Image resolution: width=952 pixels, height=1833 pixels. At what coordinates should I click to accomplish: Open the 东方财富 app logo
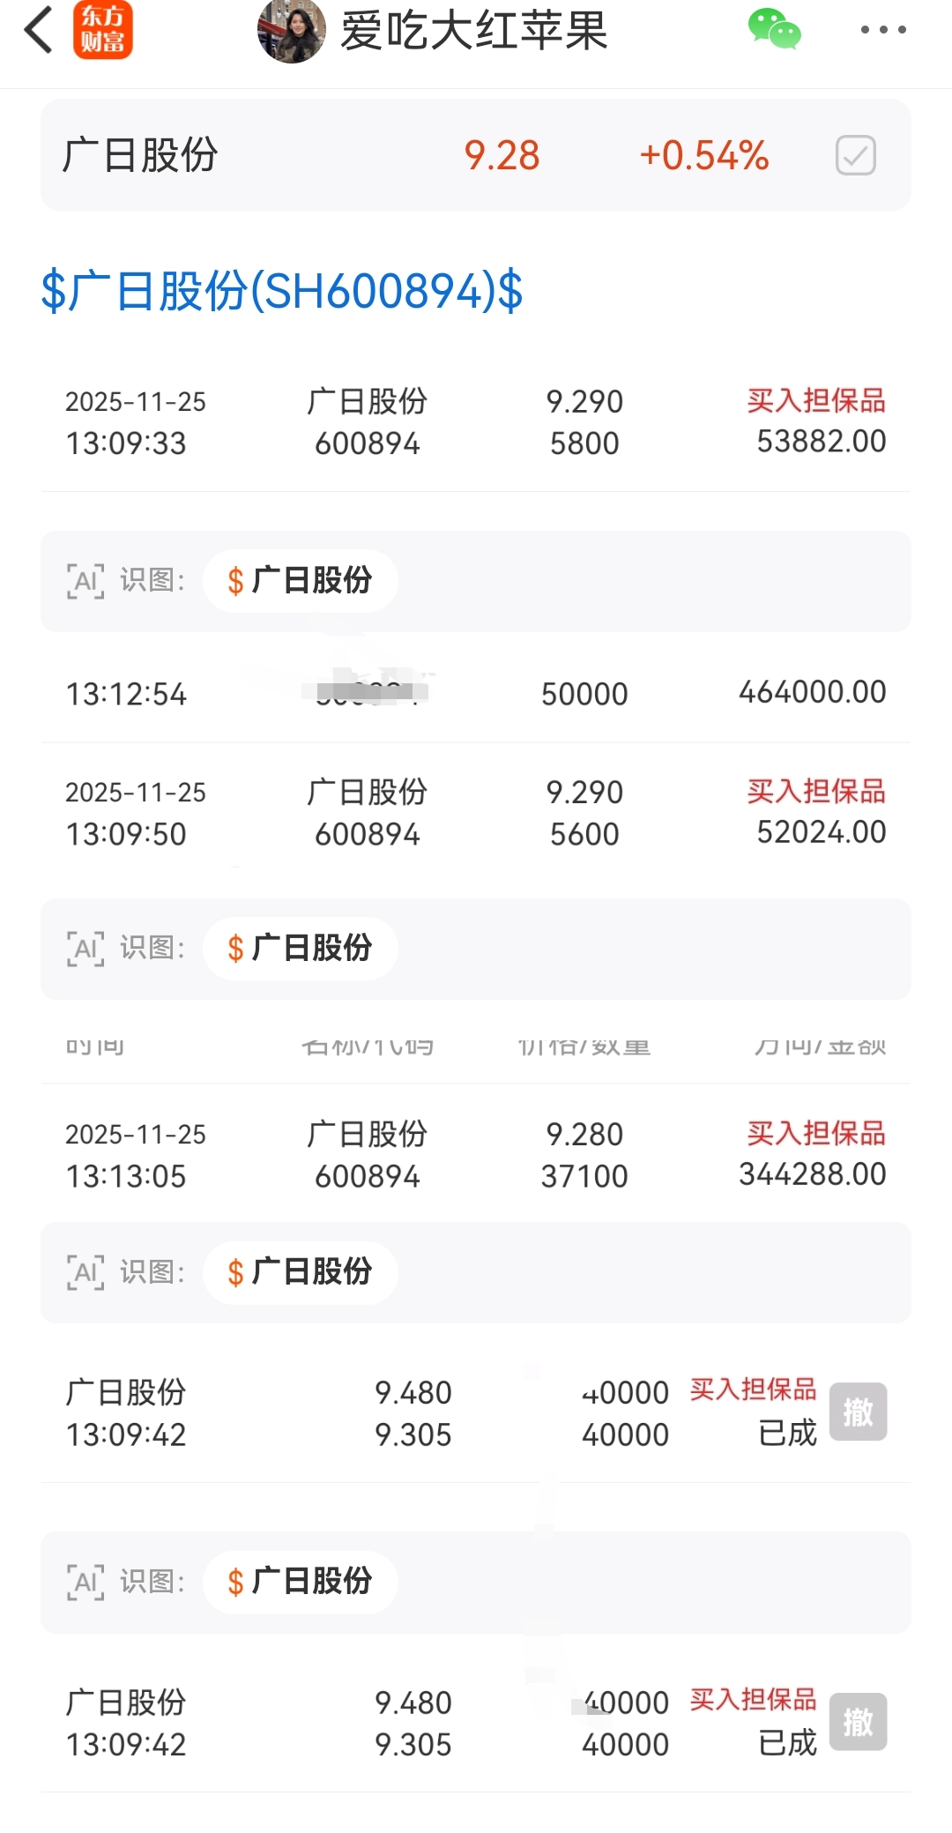pos(103,30)
